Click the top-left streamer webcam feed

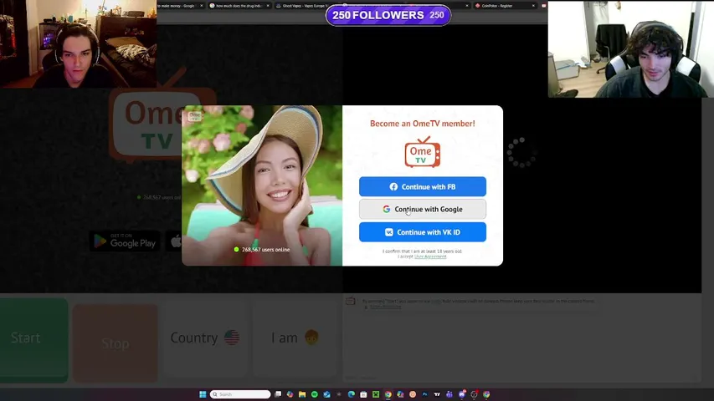[79, 43]
